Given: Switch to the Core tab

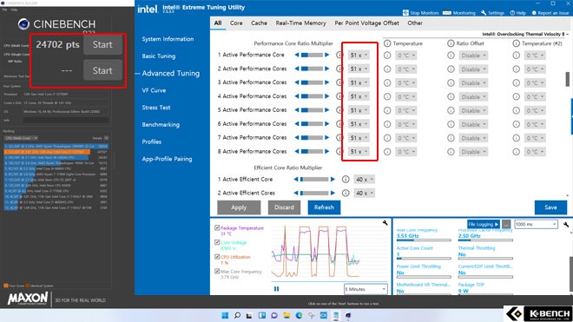Looking at the screenshot, I should [236, 23].
